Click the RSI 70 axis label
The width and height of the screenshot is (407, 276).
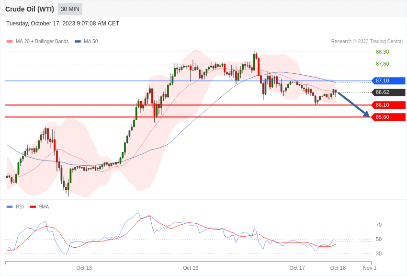tap(379, 225)
